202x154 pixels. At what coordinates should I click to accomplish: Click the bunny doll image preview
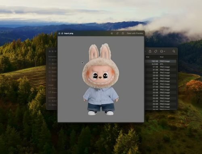pyautogui.click(x=101, y=79)
